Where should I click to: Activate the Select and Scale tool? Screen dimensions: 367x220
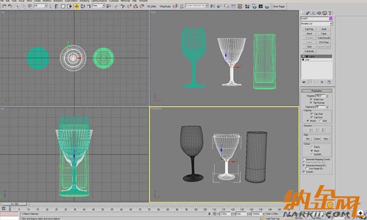89,7
